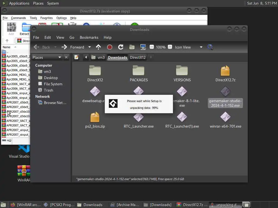Viewport: 278px width, 208px height.
Task: Stop loading with the red stop icon
Action: tap(110, 47)
